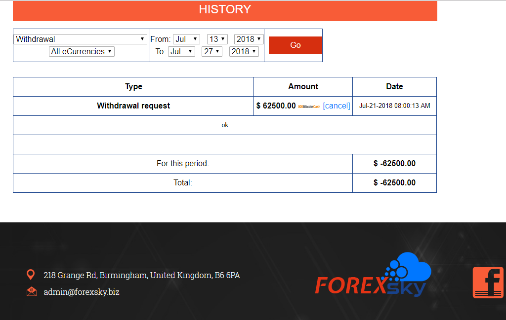Cancel the withdrawal request via [cancel] link
Viewport: 506px width, 320px height.
tap(336, 106)
